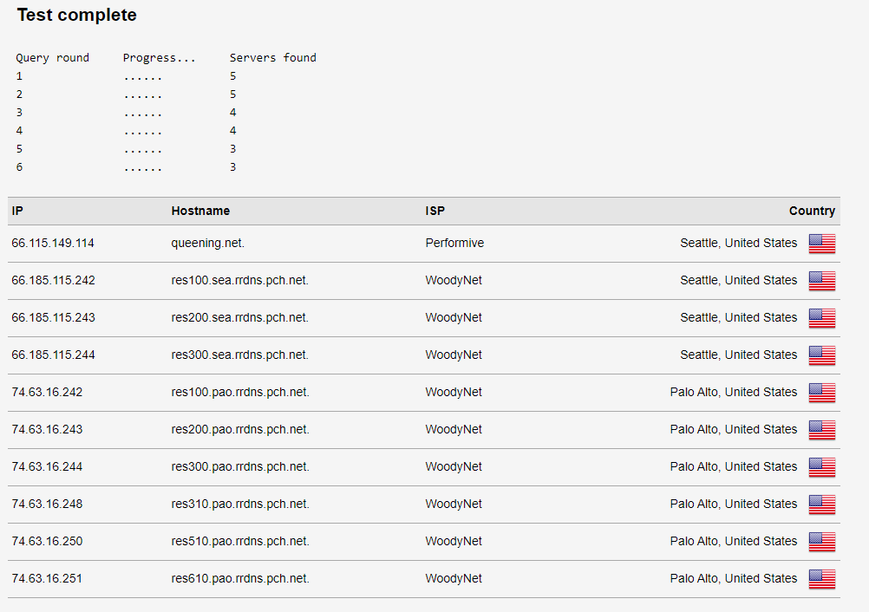
Task: Click the US flag in the 74.63.16.248 row
Action: click(822, 504)
